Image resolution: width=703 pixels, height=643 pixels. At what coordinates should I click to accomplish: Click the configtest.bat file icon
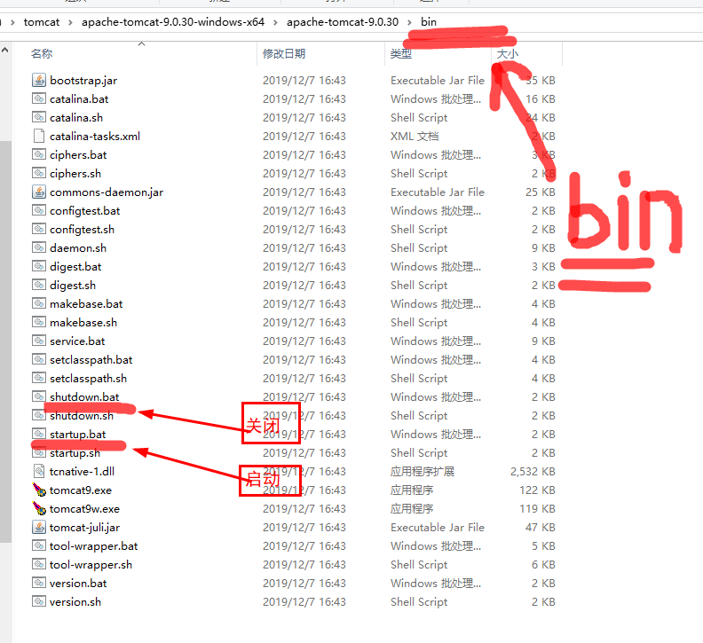39,210
